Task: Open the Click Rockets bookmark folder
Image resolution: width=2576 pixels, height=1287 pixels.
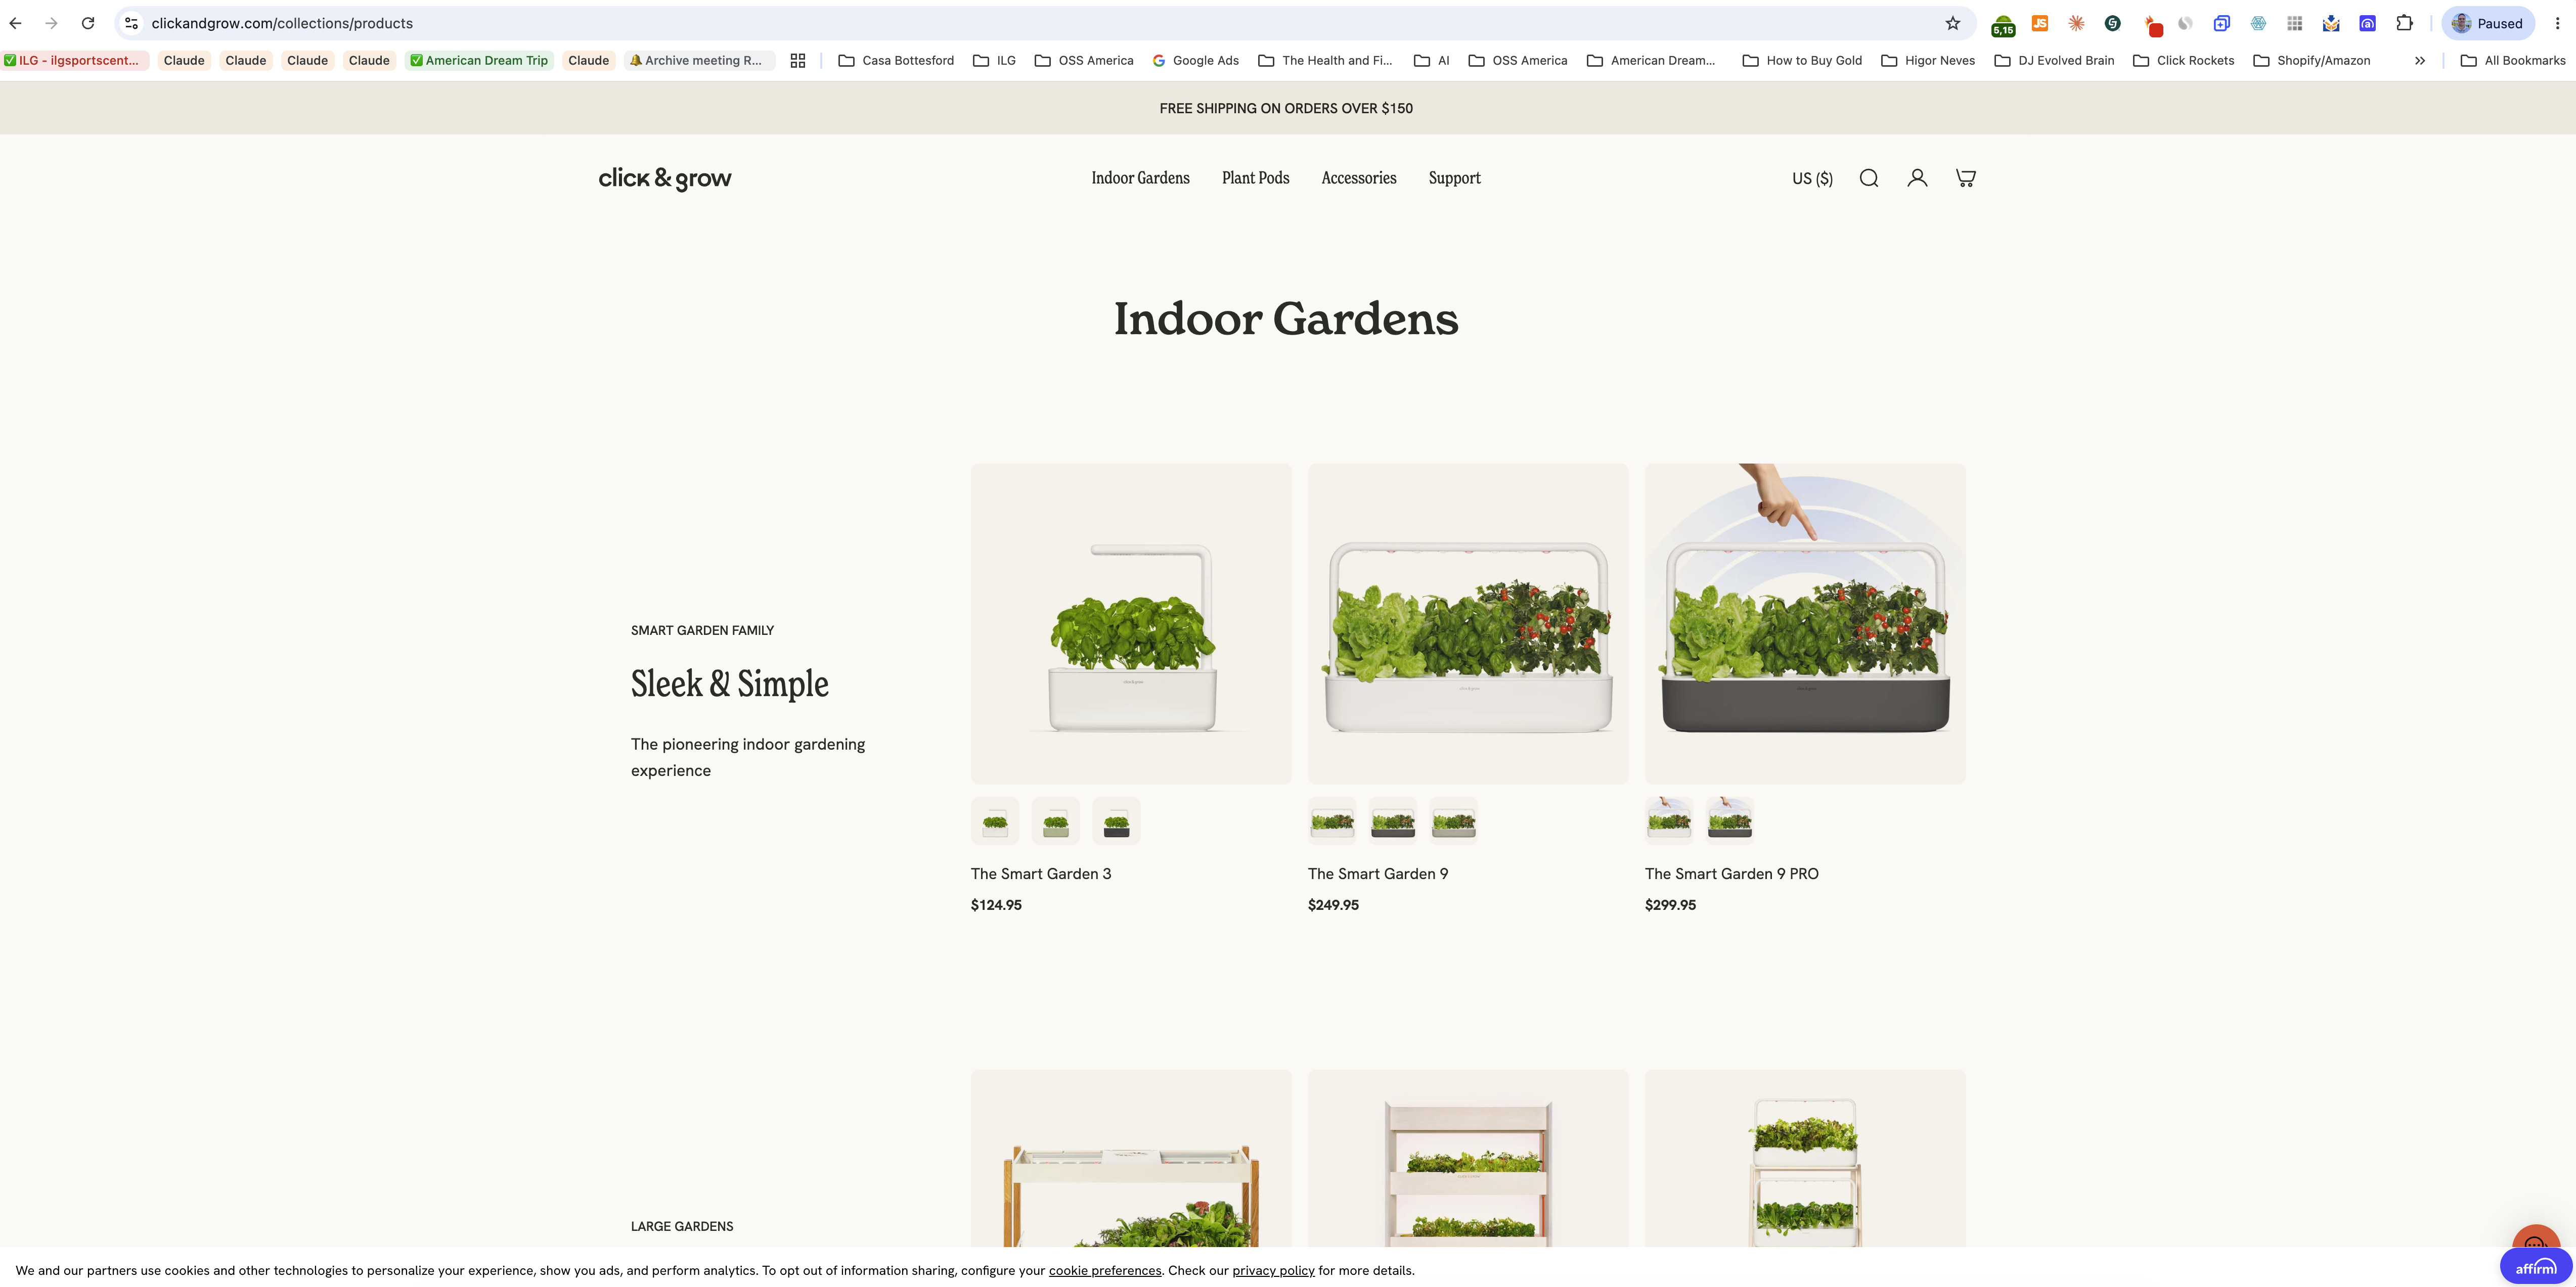Action: click(2184, 61)
